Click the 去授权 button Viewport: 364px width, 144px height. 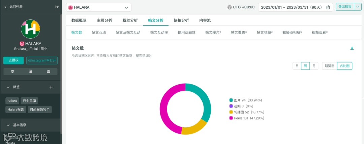point(13,60)
